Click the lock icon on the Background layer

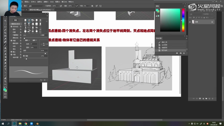point(212,22)
